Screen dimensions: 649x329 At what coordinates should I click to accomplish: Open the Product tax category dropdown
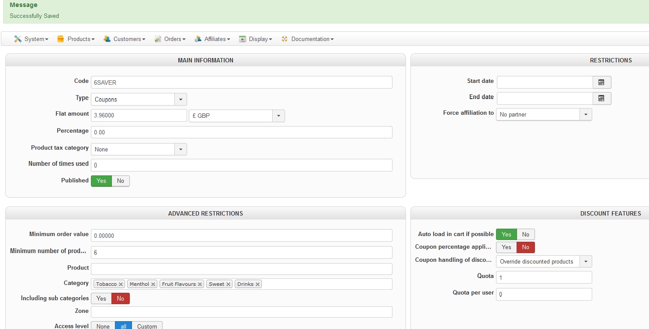point(139,149)
